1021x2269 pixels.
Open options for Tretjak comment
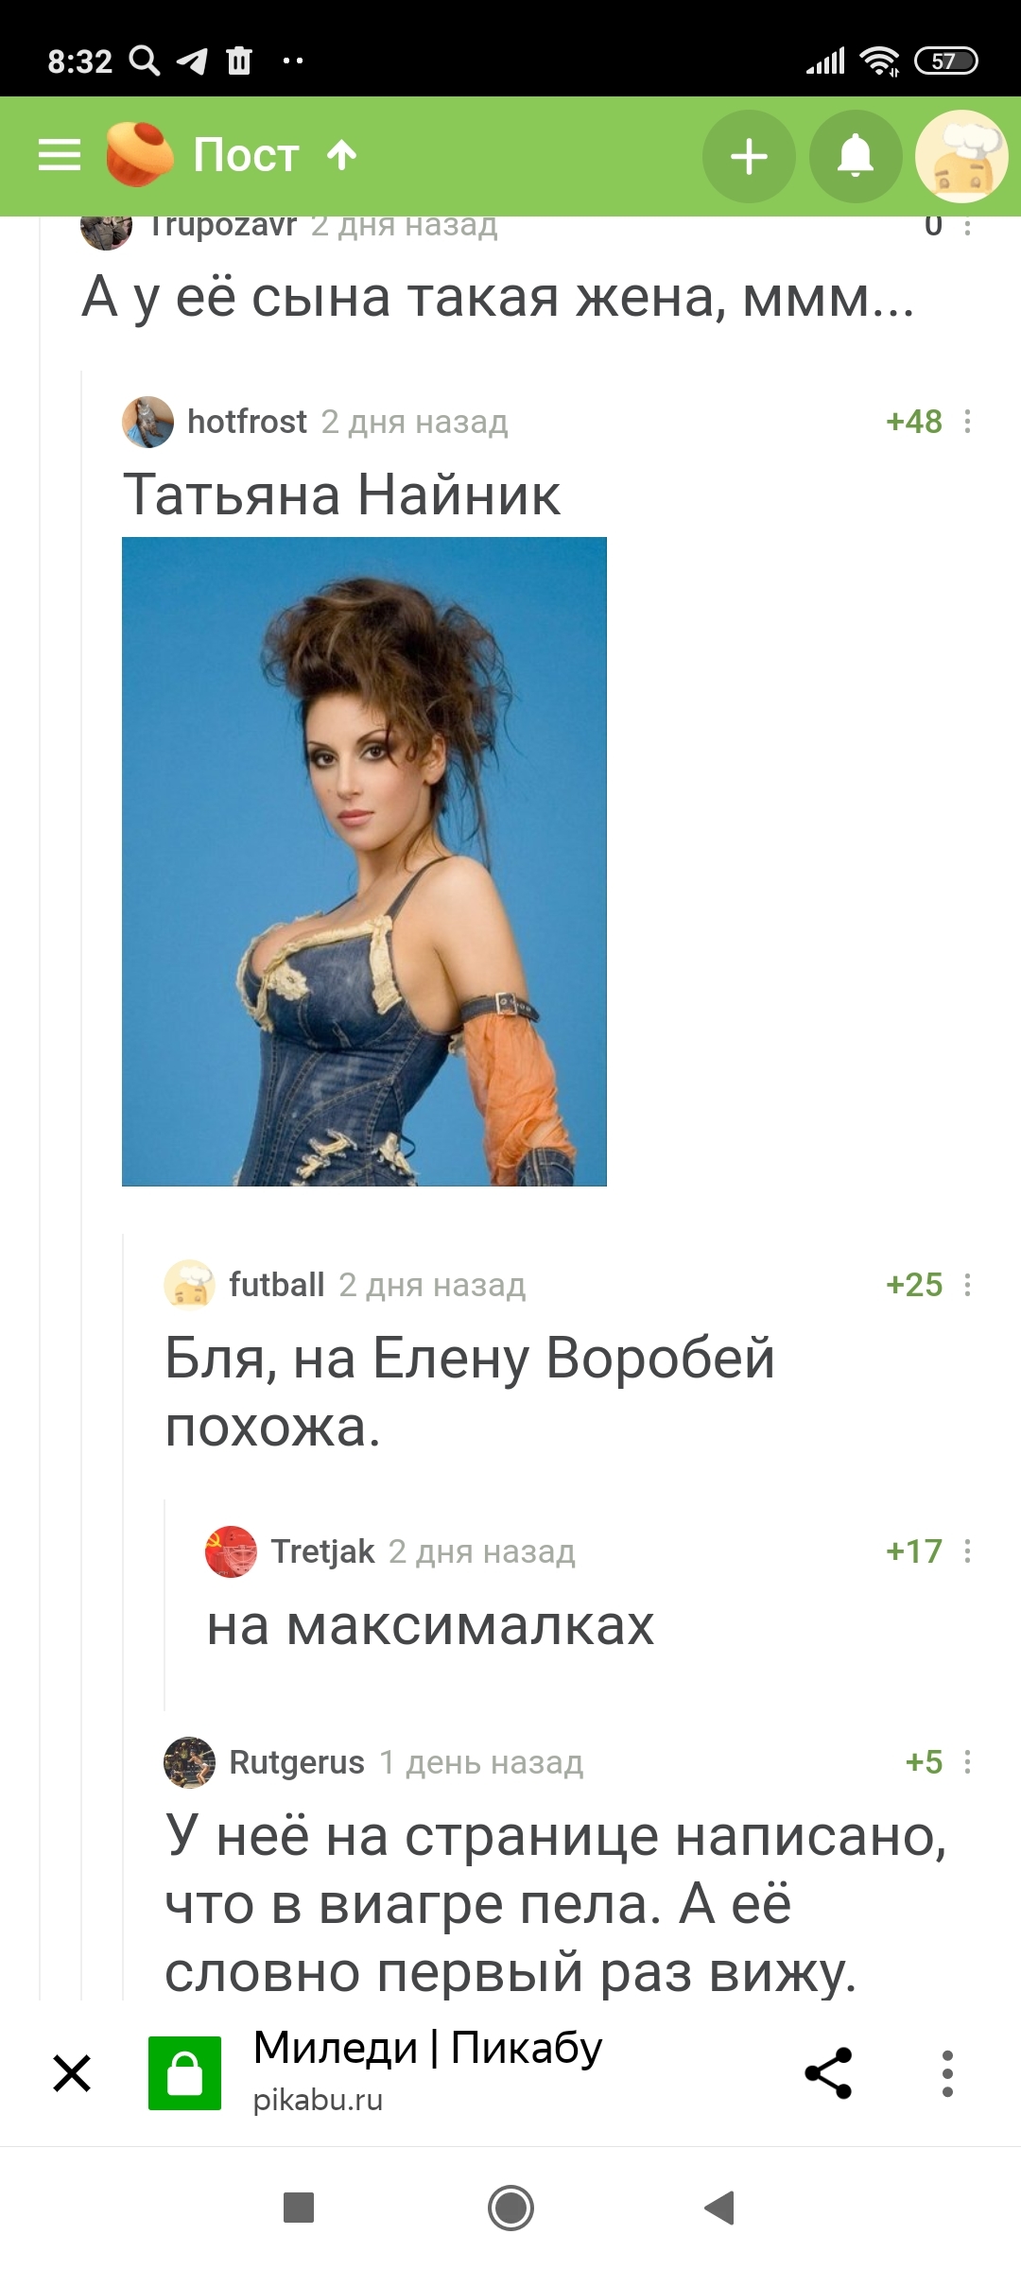[x=967, y=1551]
